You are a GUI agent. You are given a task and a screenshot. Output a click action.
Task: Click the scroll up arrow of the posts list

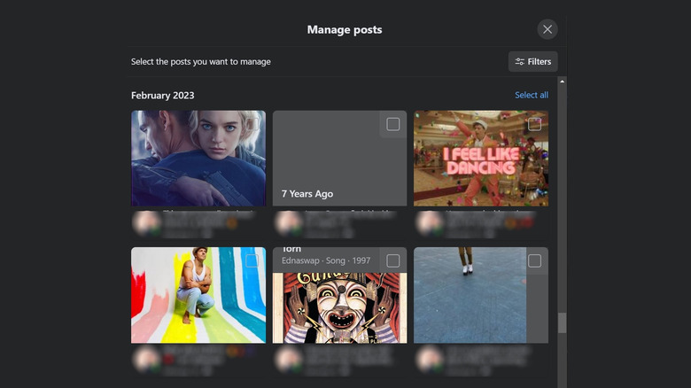562,82
